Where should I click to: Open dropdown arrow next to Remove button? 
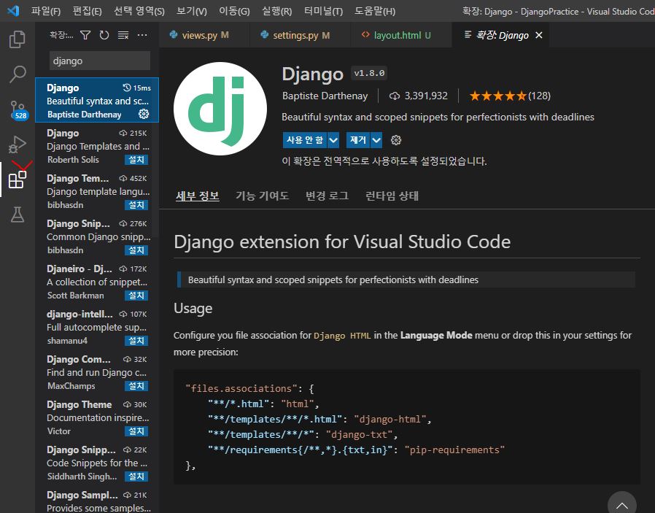376,140
